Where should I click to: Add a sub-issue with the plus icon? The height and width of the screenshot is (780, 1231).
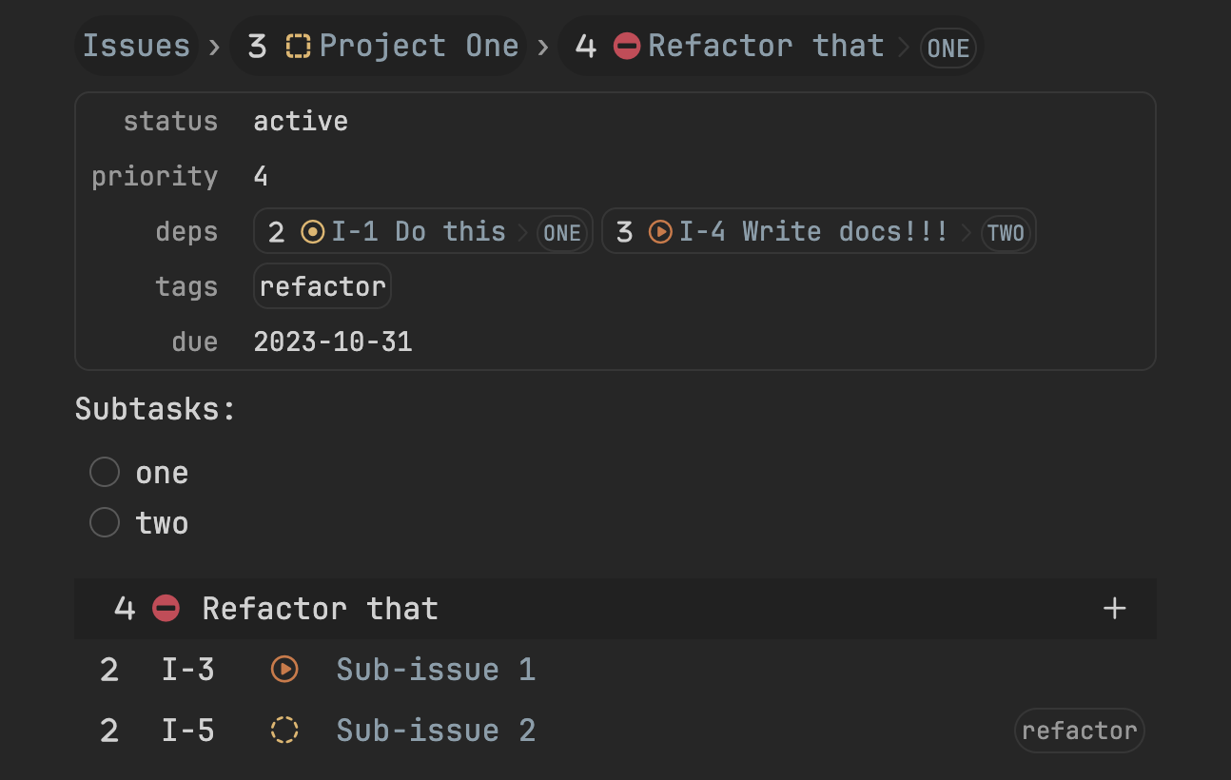(1114, 609)
